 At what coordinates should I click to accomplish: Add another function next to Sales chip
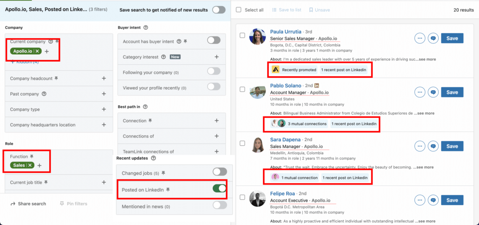39,165
